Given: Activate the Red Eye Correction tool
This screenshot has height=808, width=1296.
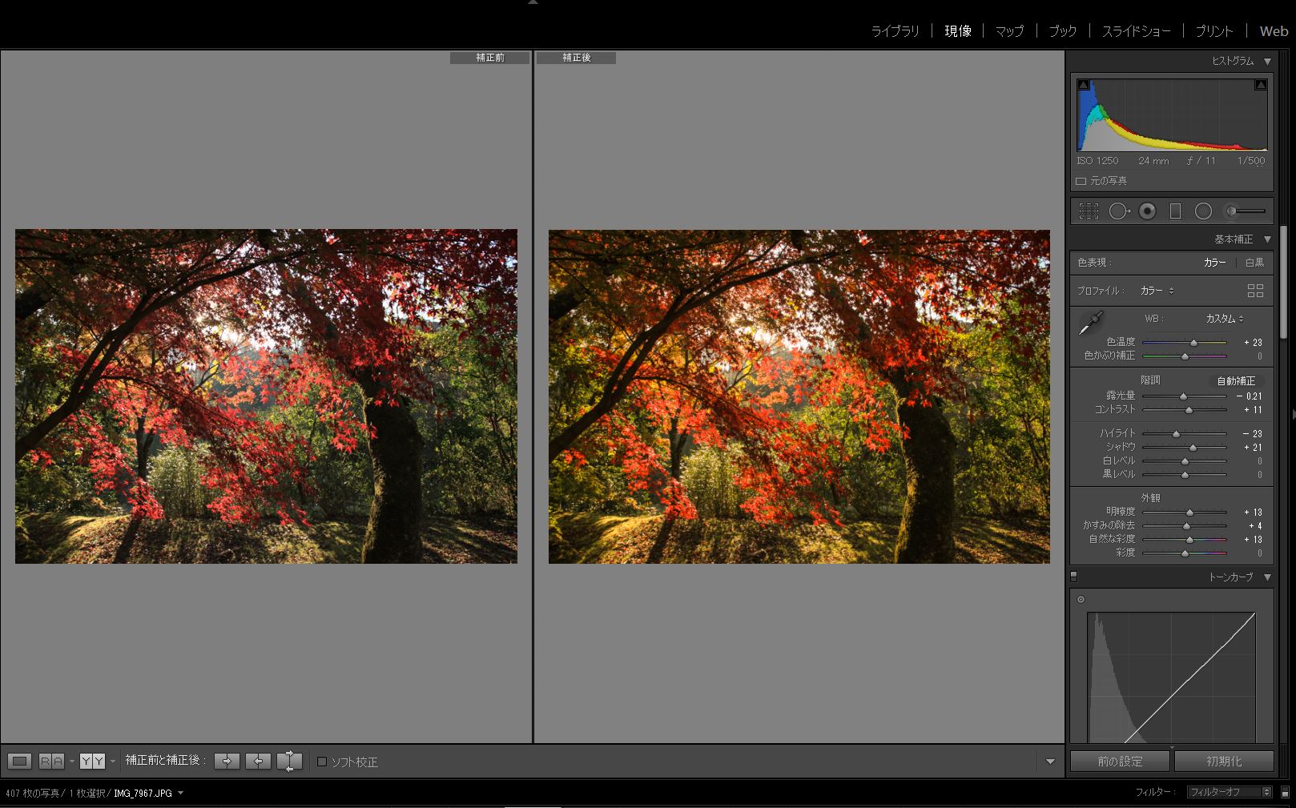Looking at the screenshot, I should 1147,211.
